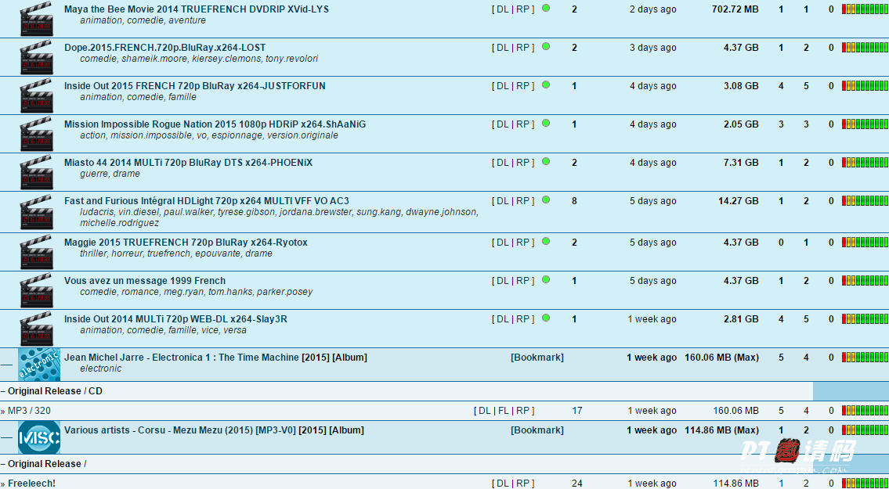Collapse the Original Release / CD edition
This screenshot has width=889, height=489.
tap(3, 391)
